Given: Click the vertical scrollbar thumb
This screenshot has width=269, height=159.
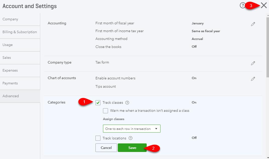Looking at the screenshot, I should 268,47.
